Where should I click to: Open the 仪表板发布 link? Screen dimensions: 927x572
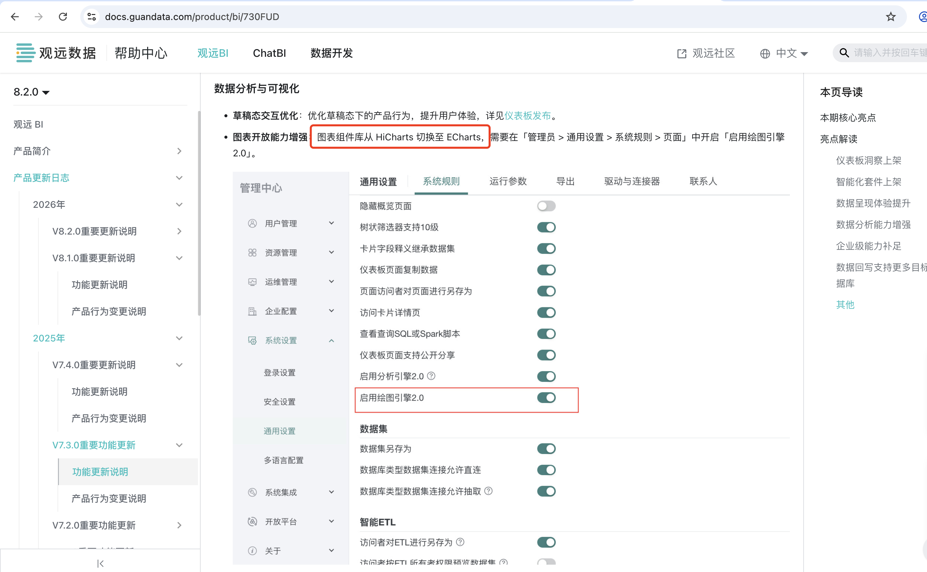point(527,116)
